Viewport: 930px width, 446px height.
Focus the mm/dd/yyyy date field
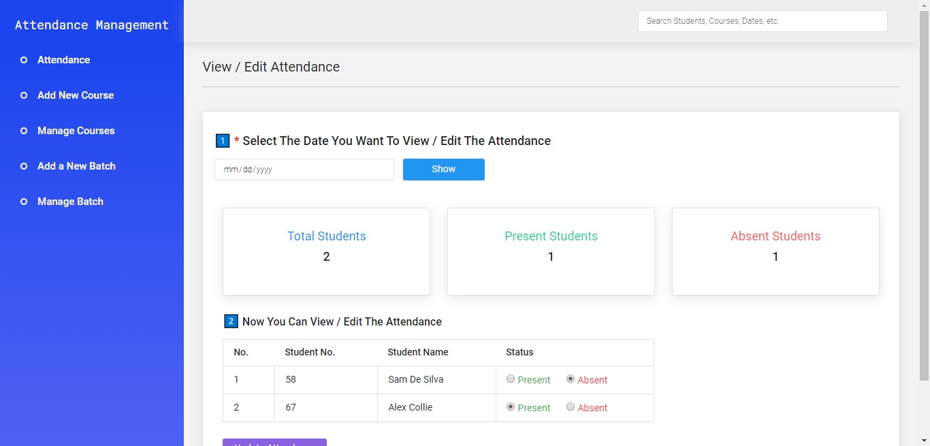(304, 170)
